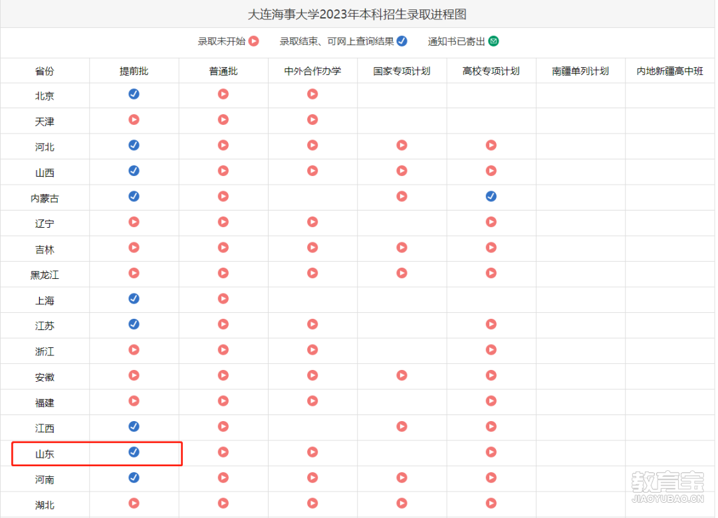This screenshot has height=518, width=718.
Task: Click 上海 普通批 red icon
Action: (223, 298)
